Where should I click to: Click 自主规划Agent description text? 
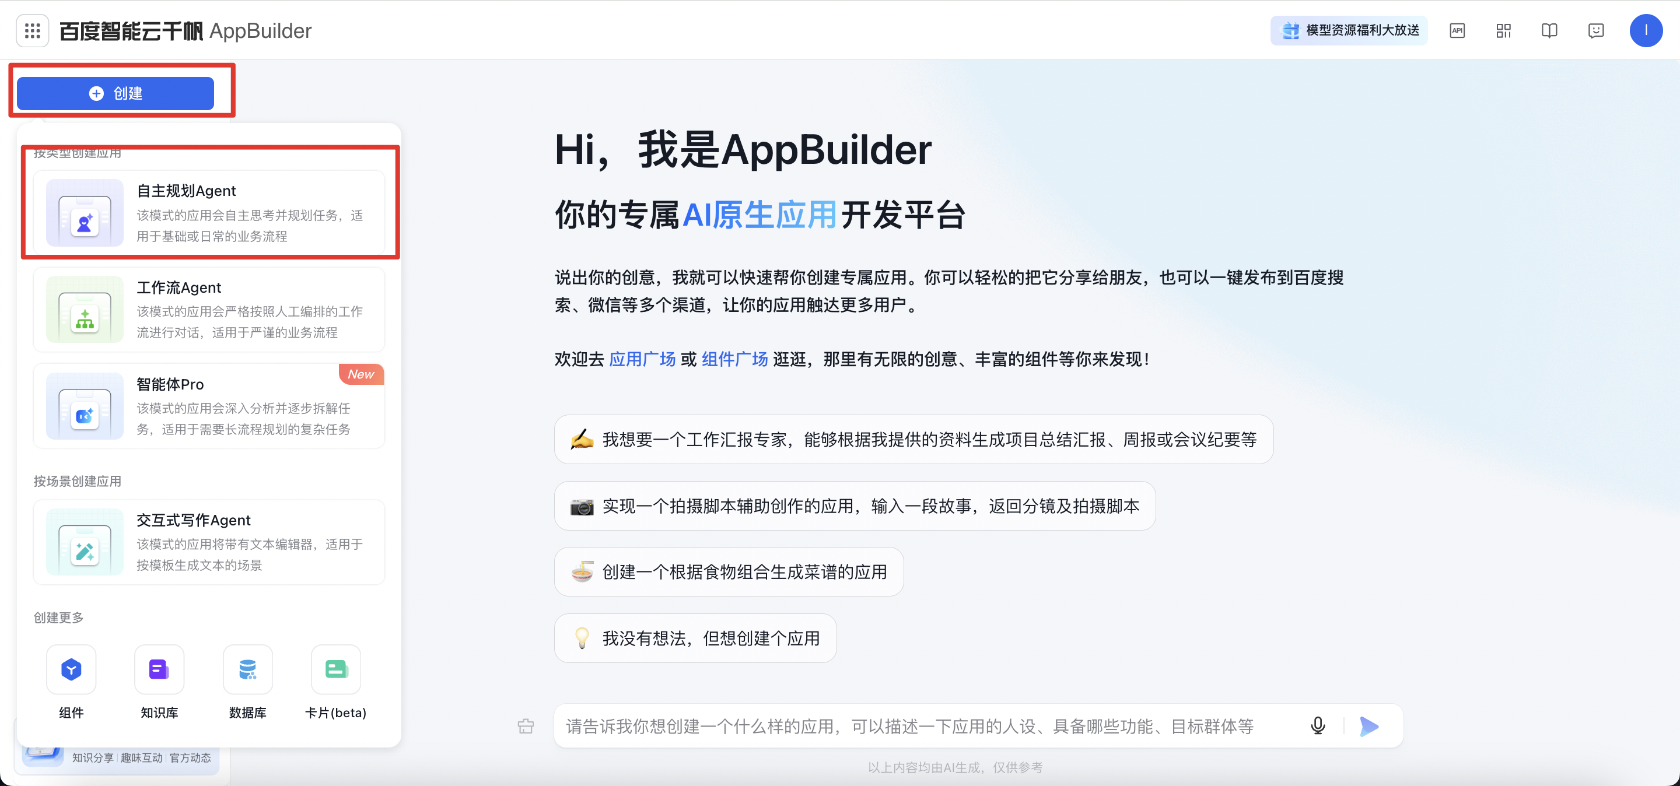pos(249,226)
